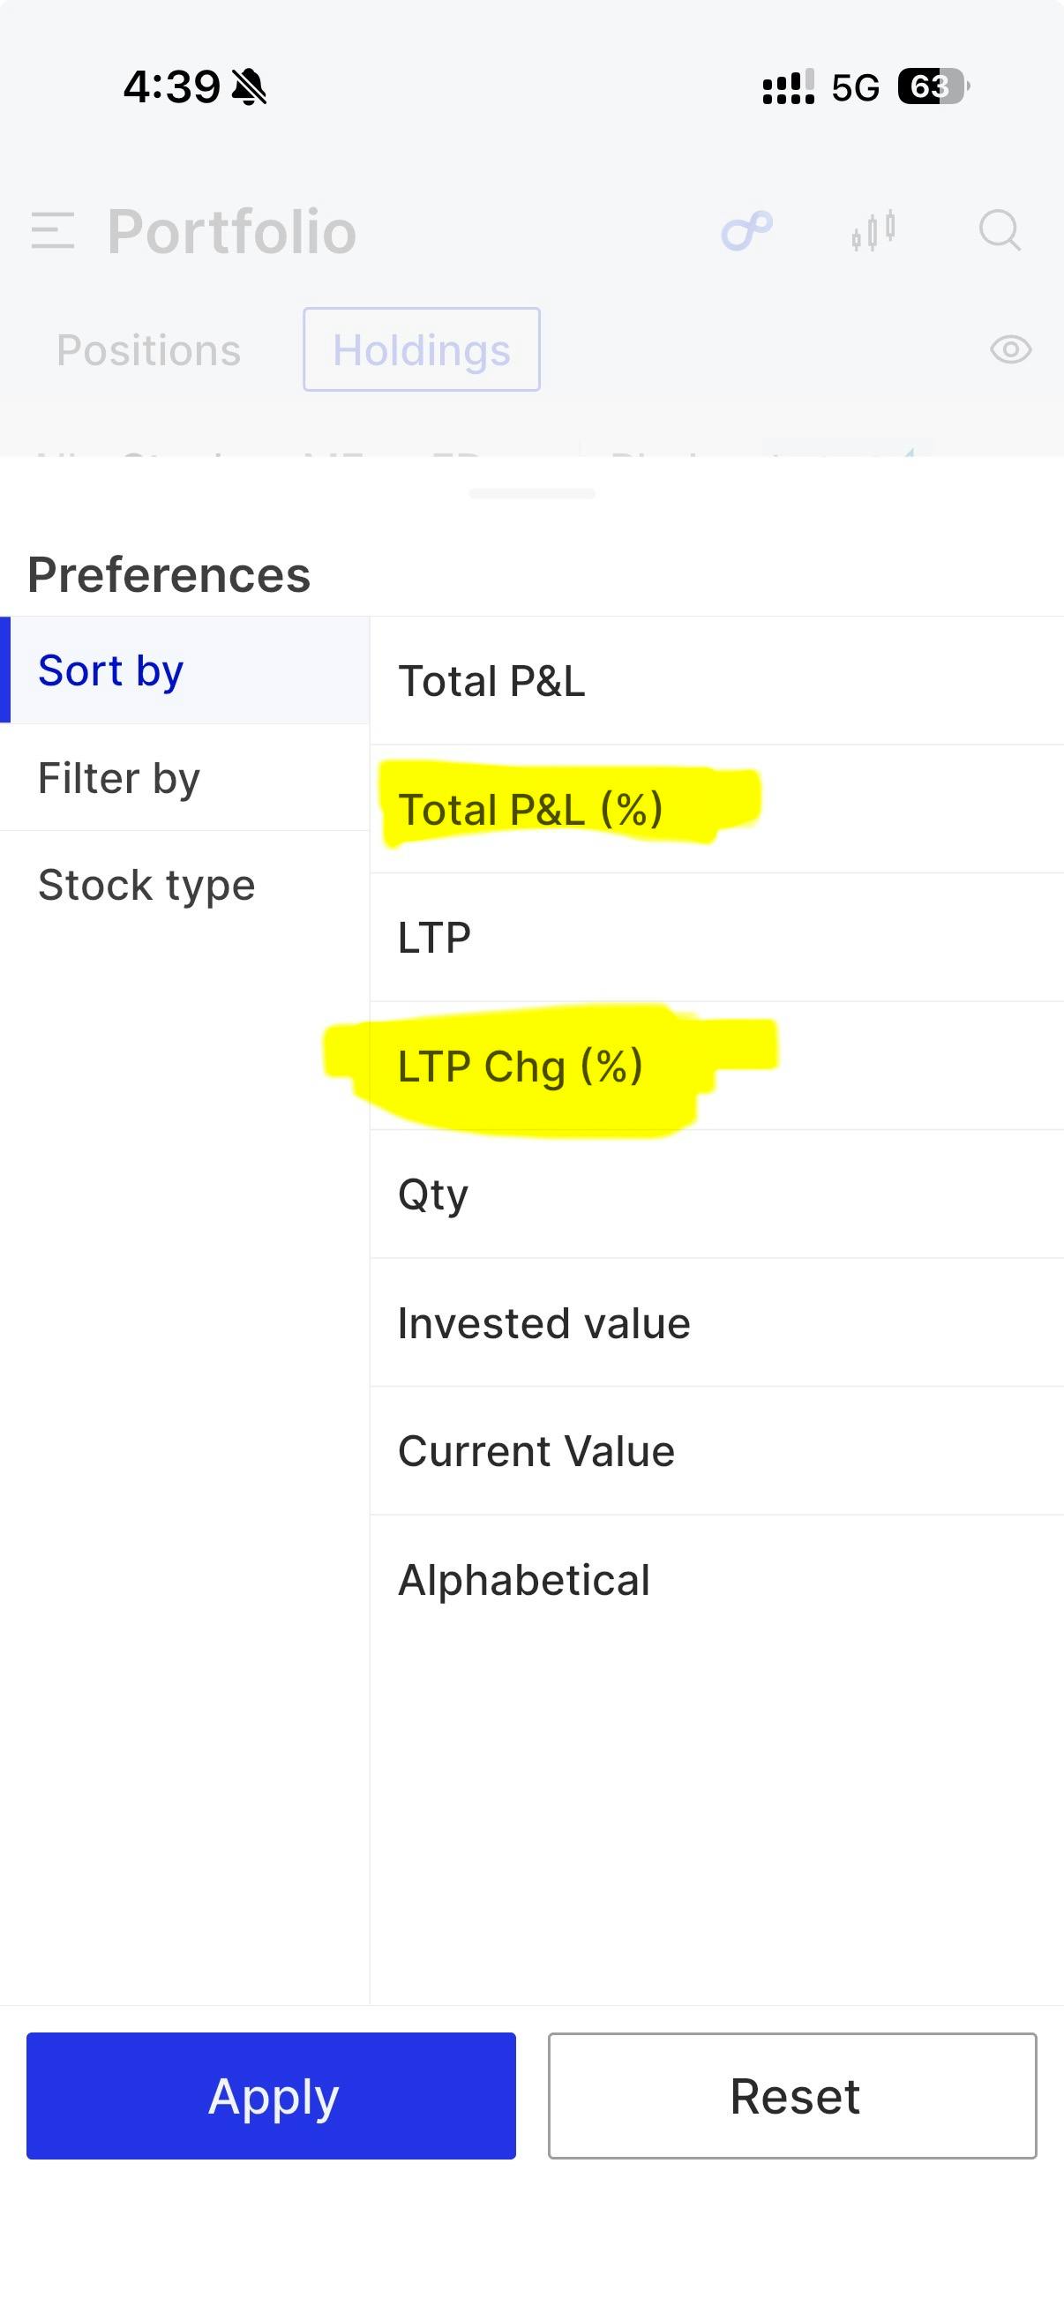
Task: Switch to the Positions tab
Action: point(149,350)
